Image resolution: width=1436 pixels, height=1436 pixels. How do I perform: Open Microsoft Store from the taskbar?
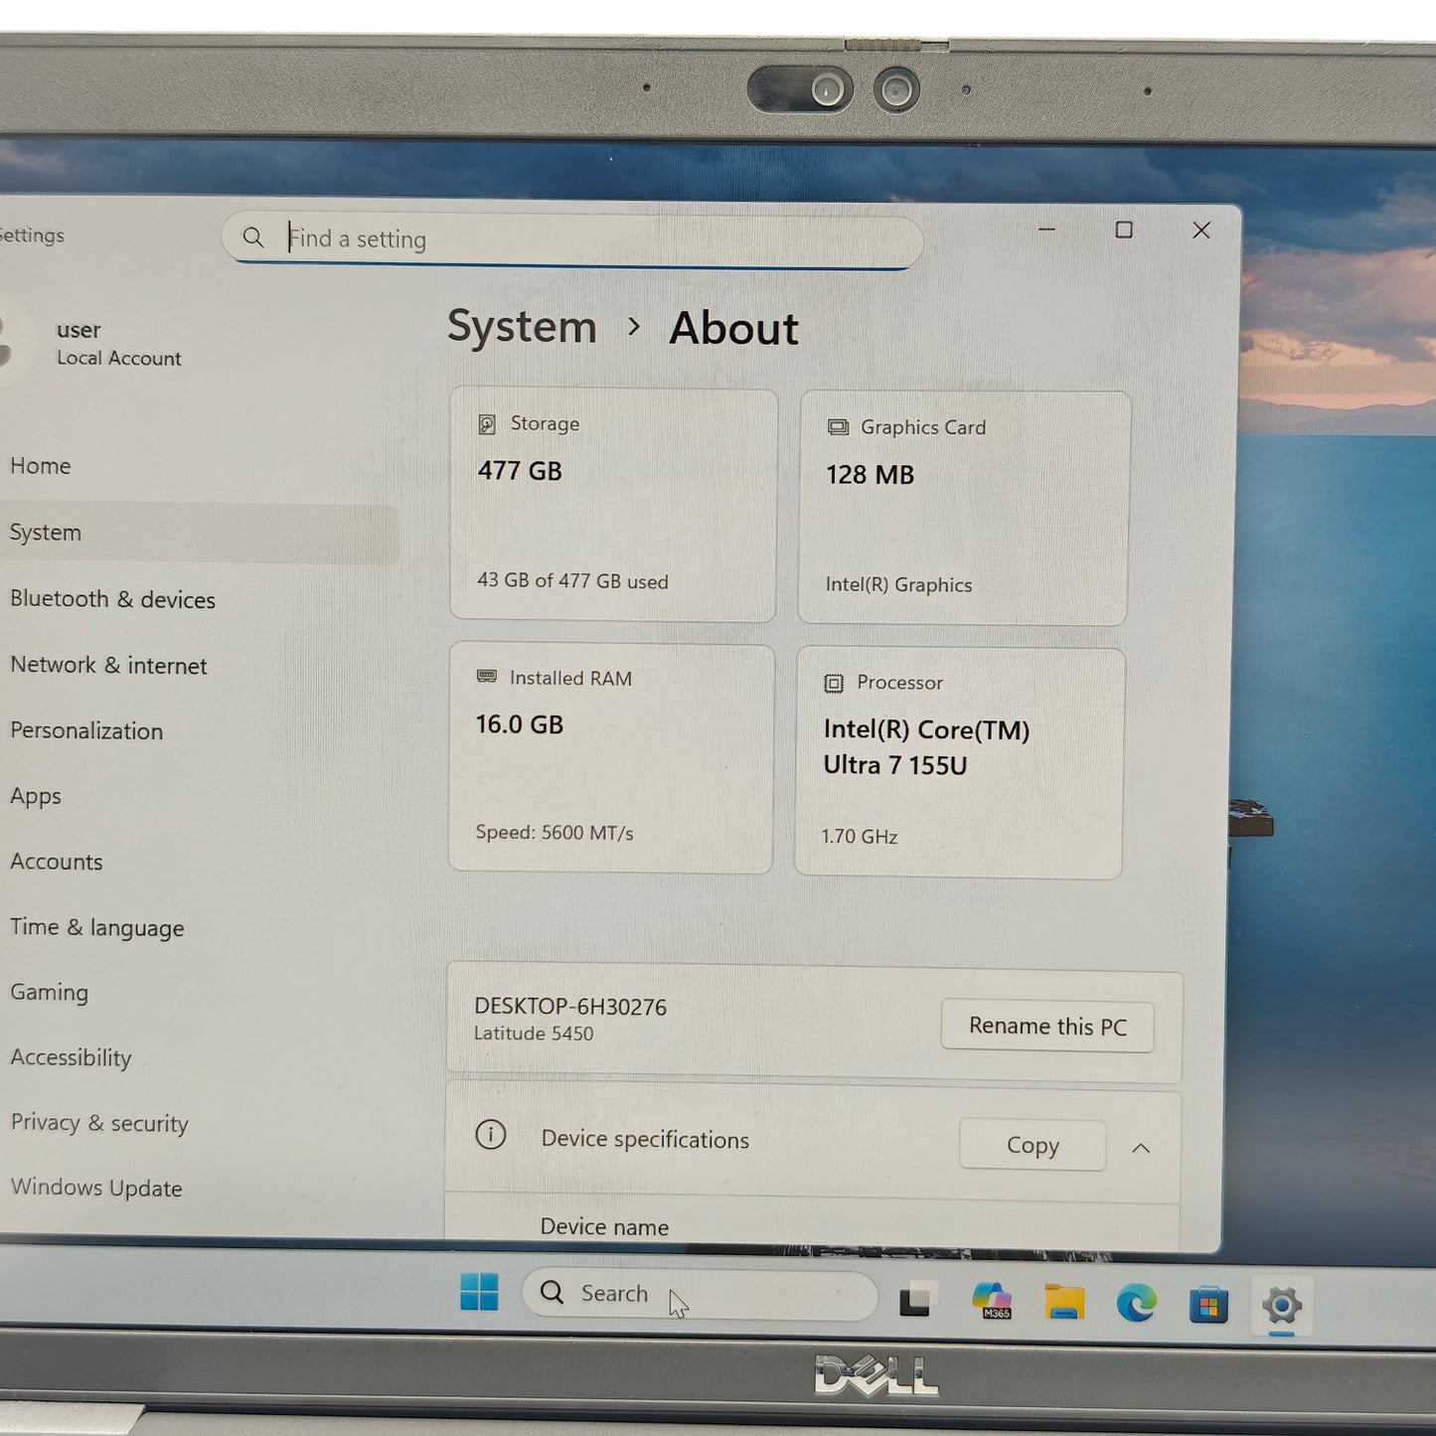click(1208, 1305)
